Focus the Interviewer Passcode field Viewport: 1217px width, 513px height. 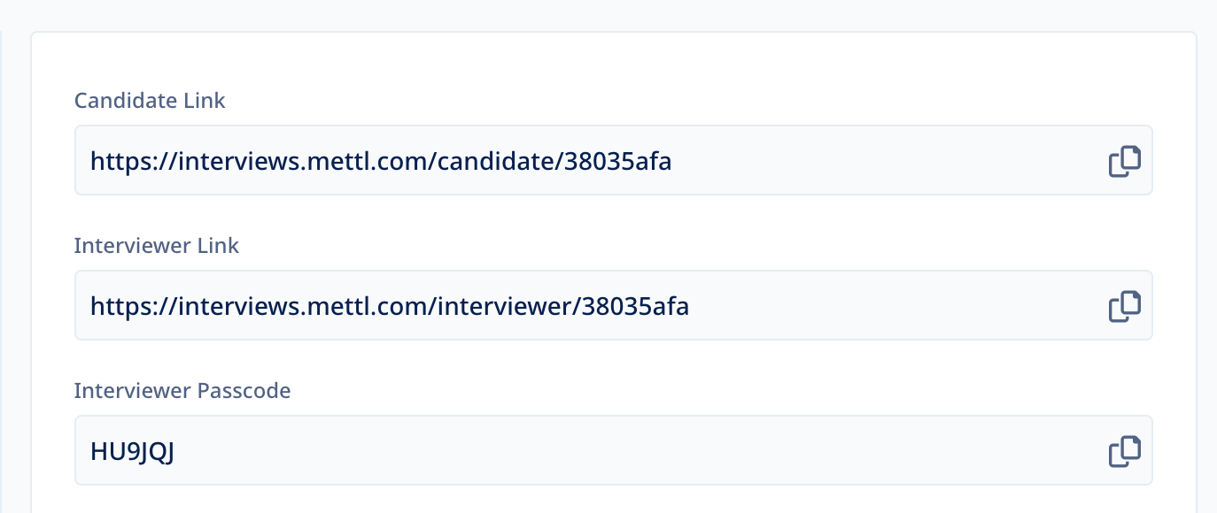pyautogui.click(x=613, y=450)
